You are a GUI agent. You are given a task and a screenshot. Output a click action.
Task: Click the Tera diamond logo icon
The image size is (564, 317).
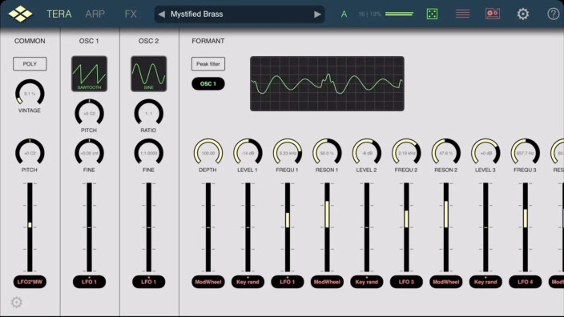pos(20,14)
